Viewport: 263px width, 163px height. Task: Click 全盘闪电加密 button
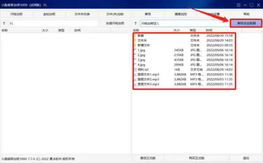[x=115, y=23]
